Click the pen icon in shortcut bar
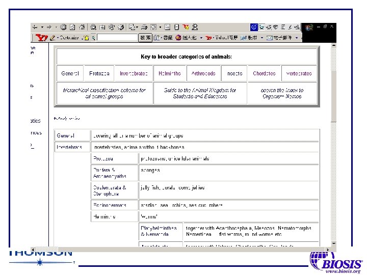Viewport: 367px width, 275px height. coord(290,27)
